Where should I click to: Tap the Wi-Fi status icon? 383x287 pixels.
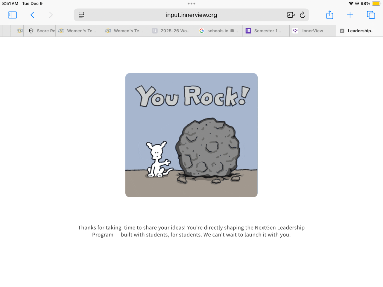[351, 4]
